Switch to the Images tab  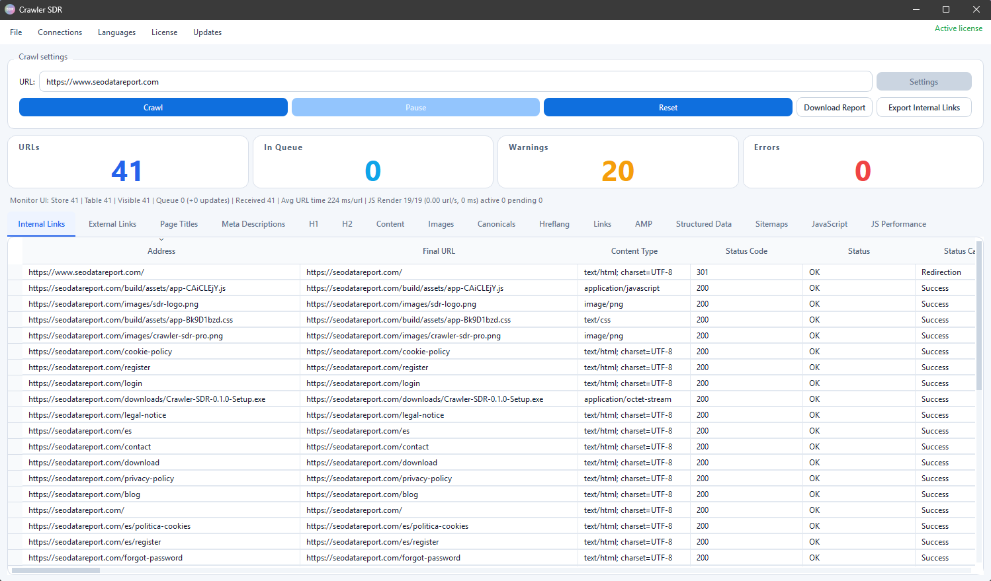[x=441, y=224]
